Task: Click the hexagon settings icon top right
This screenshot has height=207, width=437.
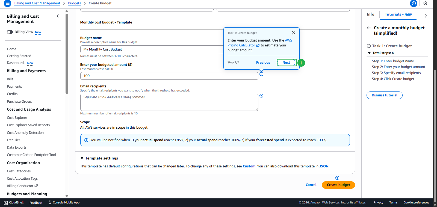Action: [425, 3]
